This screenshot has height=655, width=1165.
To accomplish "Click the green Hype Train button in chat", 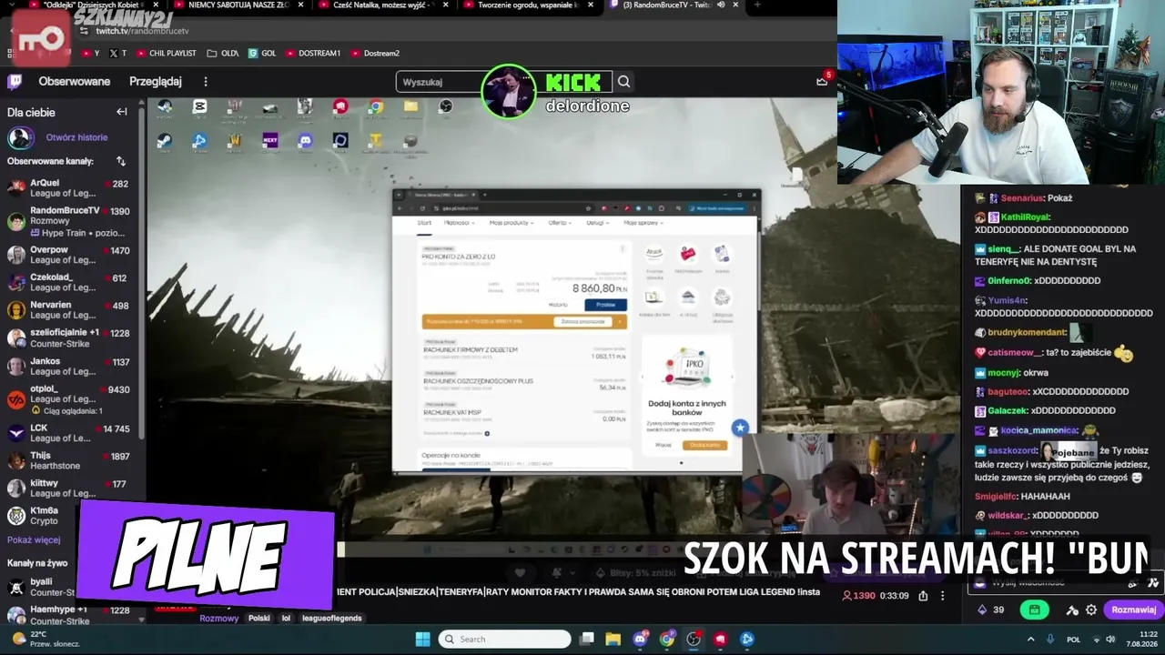I will point(1034,610).
